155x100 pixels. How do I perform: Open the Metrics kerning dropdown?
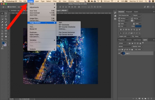[x=125, y=21]
